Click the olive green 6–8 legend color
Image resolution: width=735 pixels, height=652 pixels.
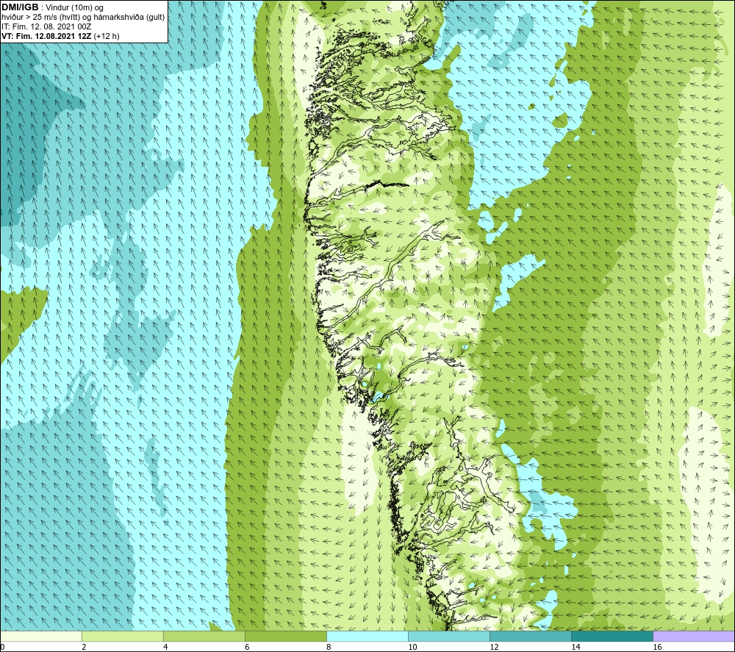286,636
